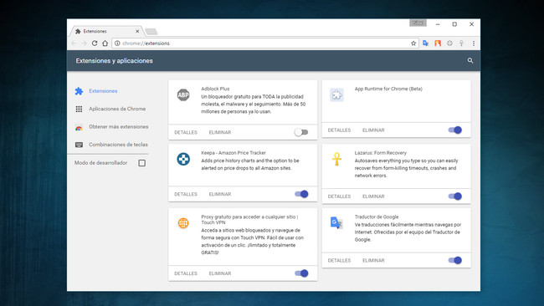This screenshot has height=306, width=544.
Task: Open the Chrome three-dot menu
Action: 474,43
